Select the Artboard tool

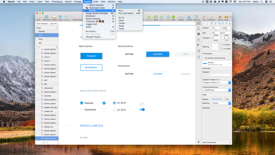tap(54, 18)
